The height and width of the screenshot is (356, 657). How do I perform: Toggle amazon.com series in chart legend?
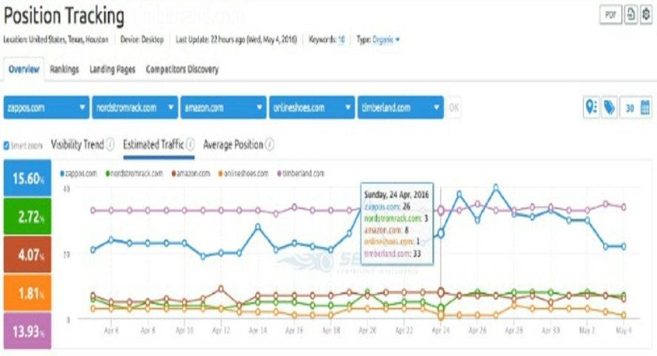[x=191, y=173]
